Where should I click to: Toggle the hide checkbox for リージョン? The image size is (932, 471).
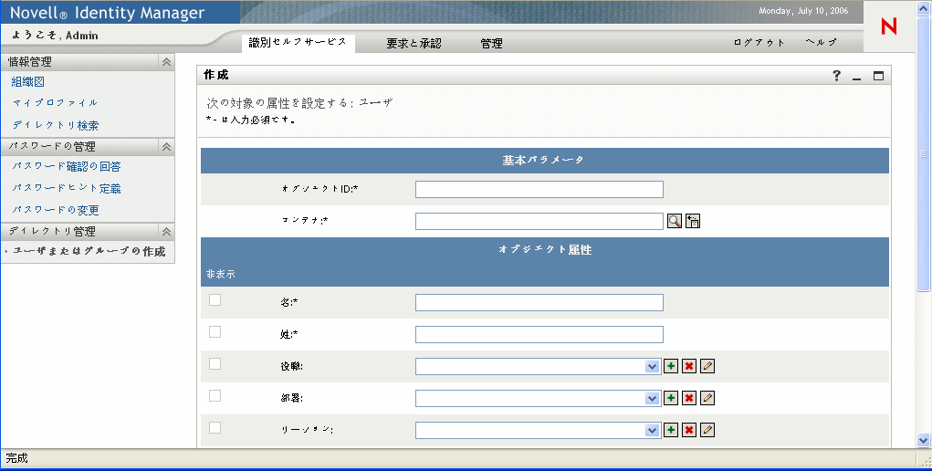pyautogui.click(x=215, y=428)
